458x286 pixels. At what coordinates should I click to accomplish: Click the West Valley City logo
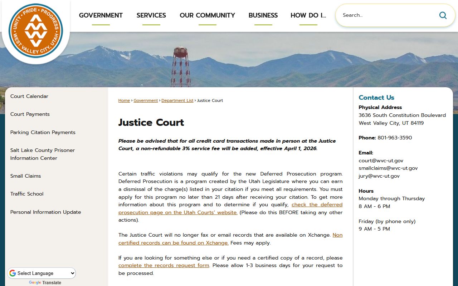36,30
